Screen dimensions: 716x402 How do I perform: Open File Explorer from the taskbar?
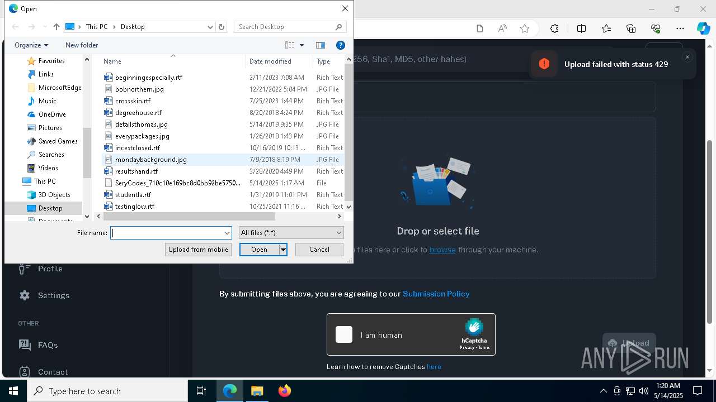257,391
